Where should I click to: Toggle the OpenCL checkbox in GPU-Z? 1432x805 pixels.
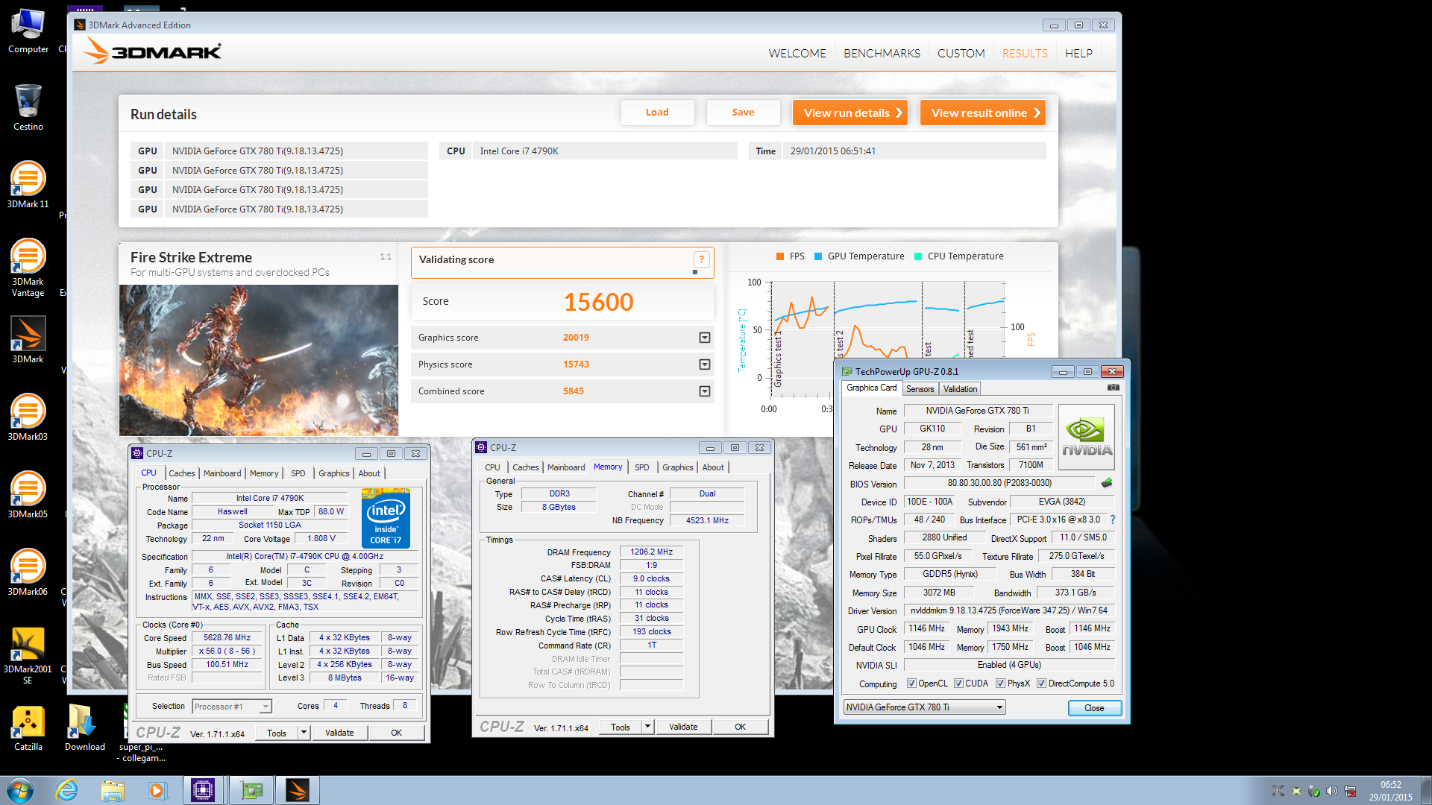click(x=911, y=684)
